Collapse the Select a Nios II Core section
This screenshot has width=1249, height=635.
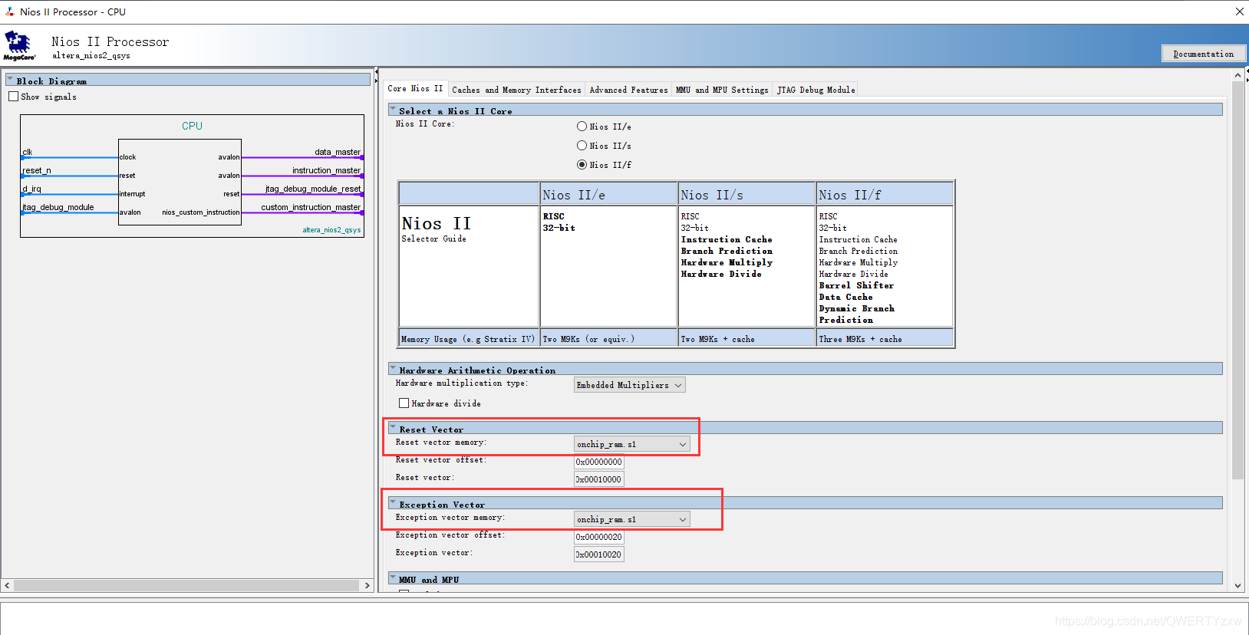[x=393, y=110]
